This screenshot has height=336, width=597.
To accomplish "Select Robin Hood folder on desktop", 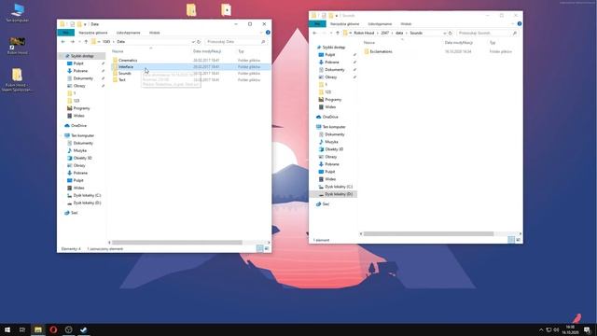I will click(17, 80).
